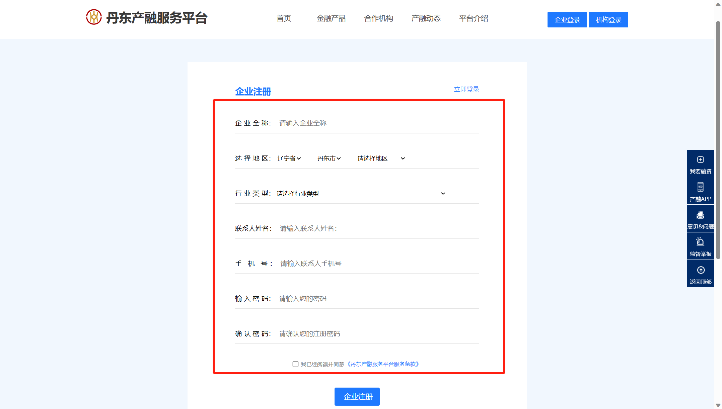Check the service terms agreement checkbox
The height and width of the screenshot is (409, 722).
295,364
